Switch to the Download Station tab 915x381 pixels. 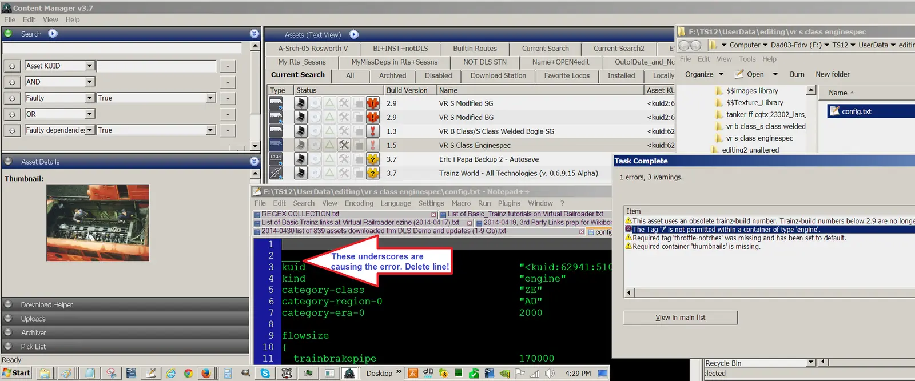pyautogui.click(x=498, y=75)
